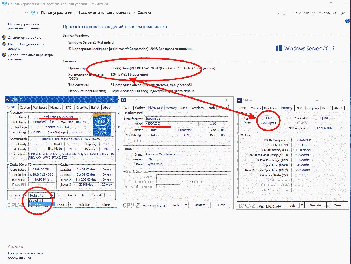Open the Диспетчер устройств link
This screenshot has height=264, width=351.
tap(24, 38)
